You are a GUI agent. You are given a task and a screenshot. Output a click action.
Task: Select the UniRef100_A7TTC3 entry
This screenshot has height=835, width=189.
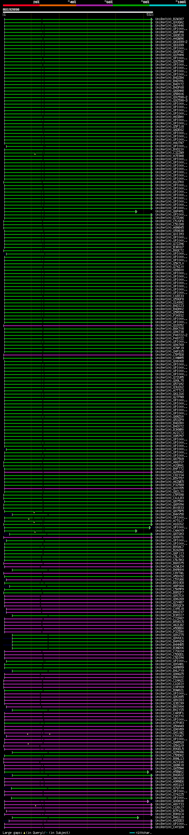coord(169,391)
